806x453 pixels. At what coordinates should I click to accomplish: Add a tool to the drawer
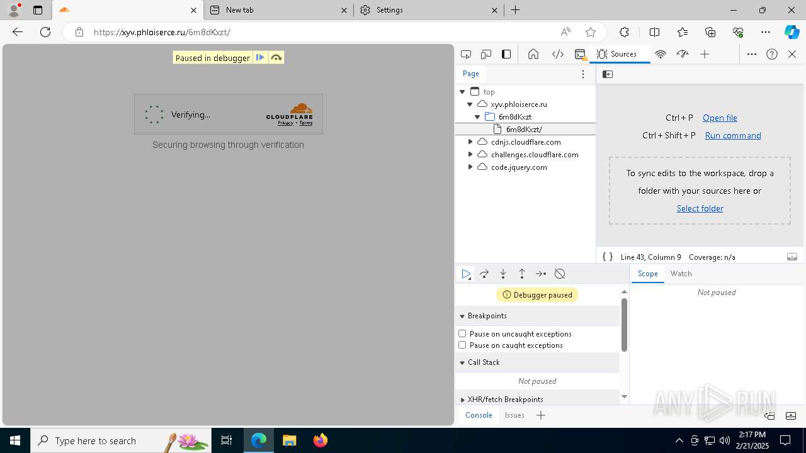tap(540, 415)
